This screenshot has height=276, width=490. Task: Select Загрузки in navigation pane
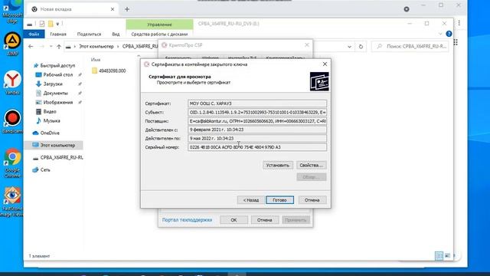49,84
